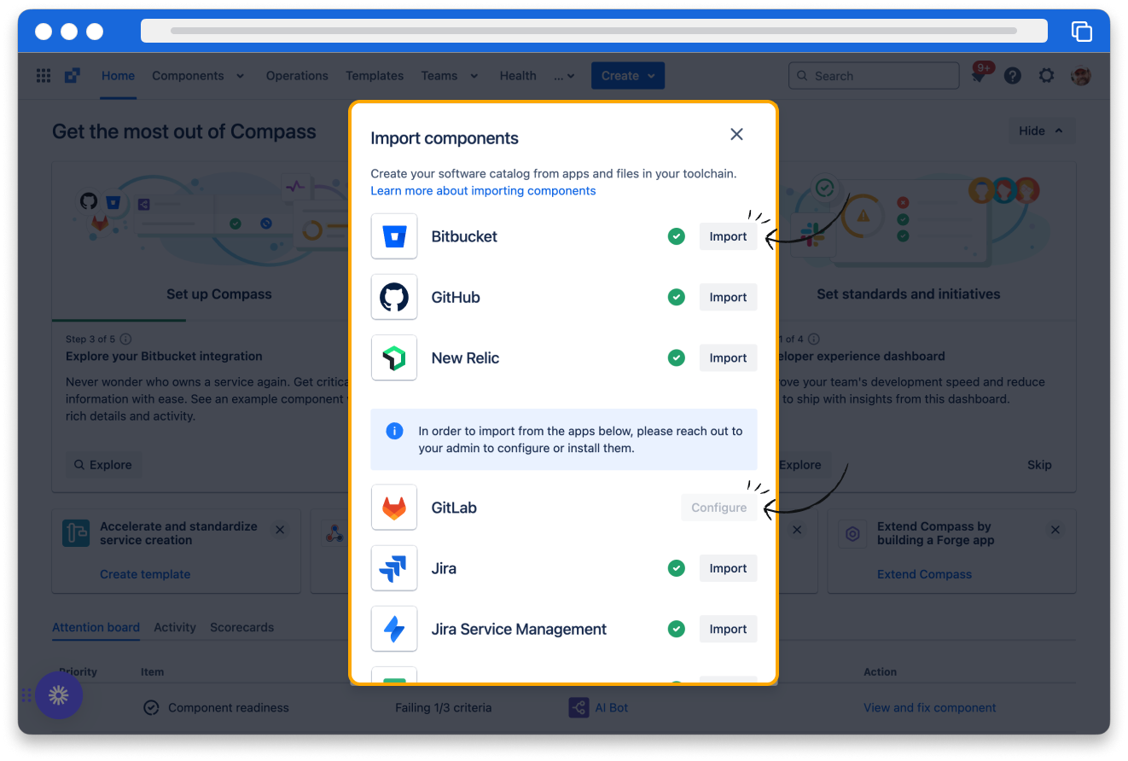Click the Configure button for GitLab
This screenshot has width=1128, height=761.
(718, 508)
